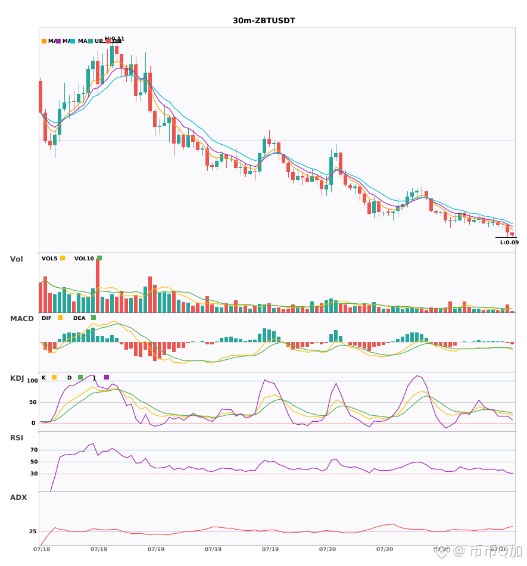
Task: Click the RSI axis value 70
Action: 34,450
